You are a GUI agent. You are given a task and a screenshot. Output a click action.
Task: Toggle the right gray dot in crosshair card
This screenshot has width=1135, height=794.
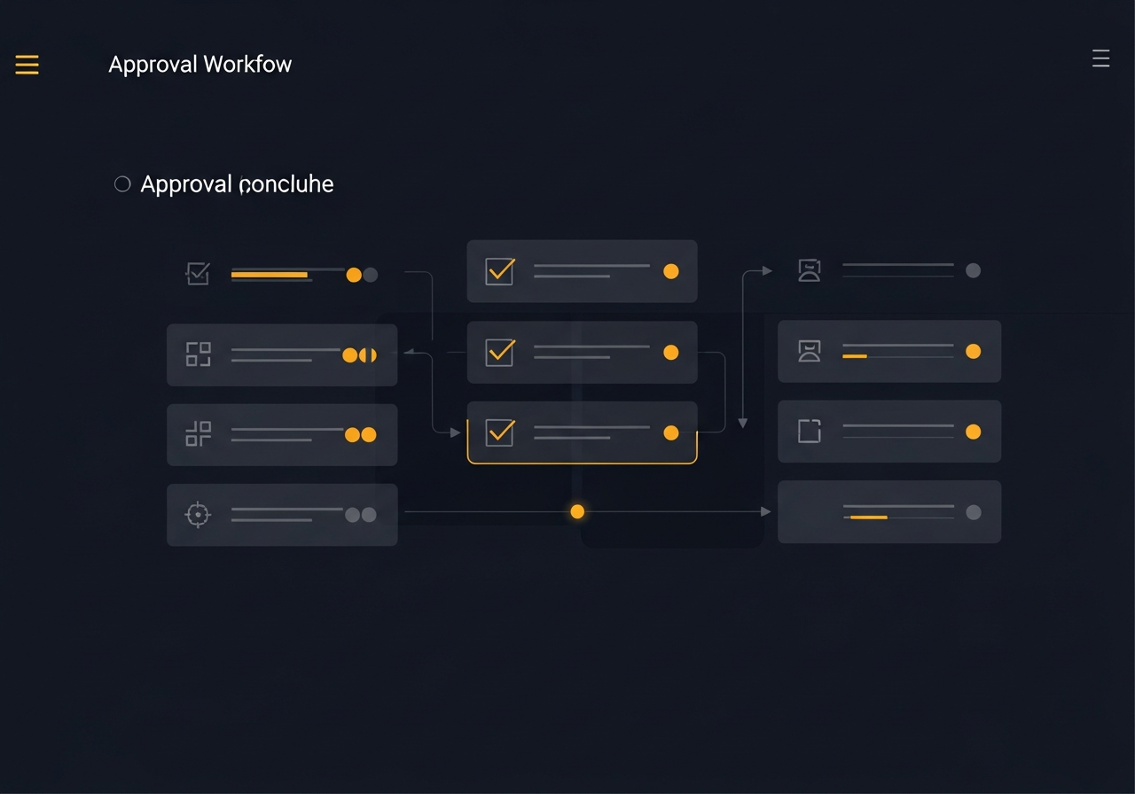369,515
